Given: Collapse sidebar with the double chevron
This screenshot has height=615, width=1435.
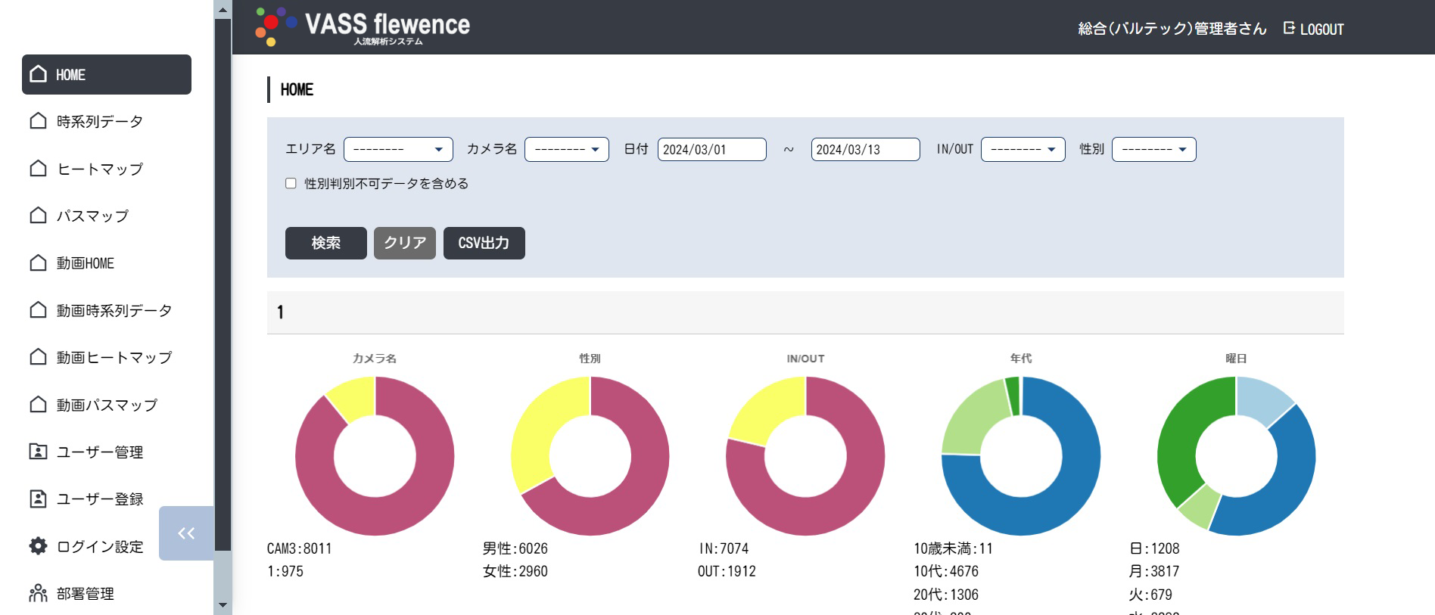Looking at the screenshot, I should pos(186,533).
